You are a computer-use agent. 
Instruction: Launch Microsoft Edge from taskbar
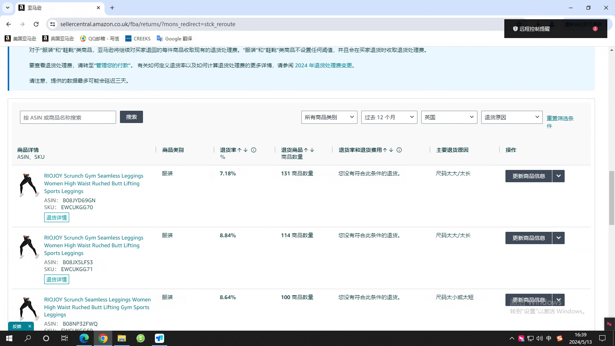coord(84,338)
